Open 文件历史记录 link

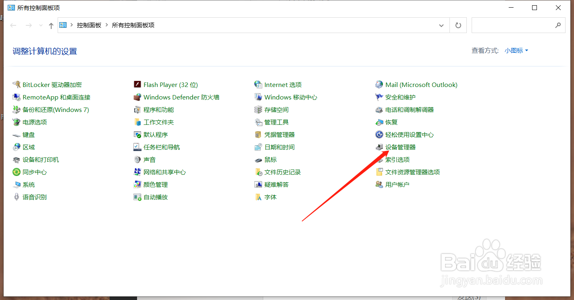point(283,172)
